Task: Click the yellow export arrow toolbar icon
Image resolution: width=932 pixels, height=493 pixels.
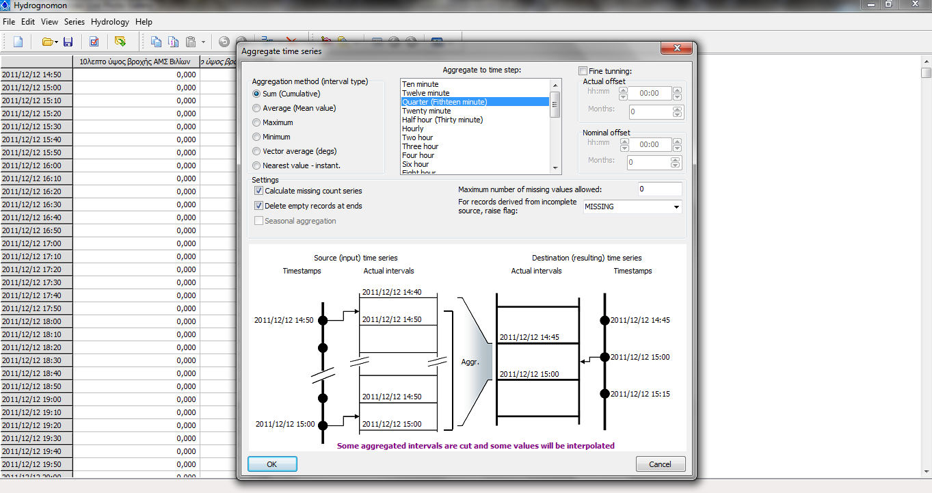Action: [120, 42]
